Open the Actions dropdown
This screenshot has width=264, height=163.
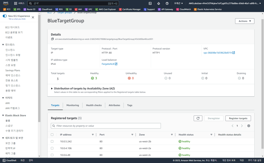click(245, 21)
